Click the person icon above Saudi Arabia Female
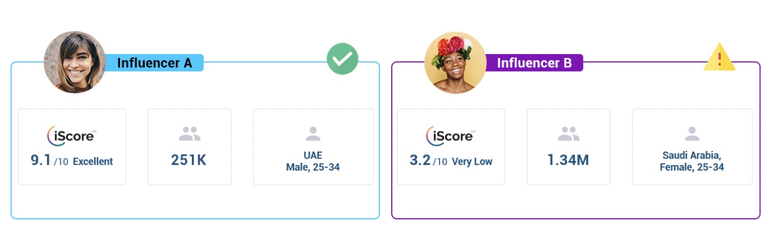The height and width of the screenshot is (232, 772). [692, 134]
